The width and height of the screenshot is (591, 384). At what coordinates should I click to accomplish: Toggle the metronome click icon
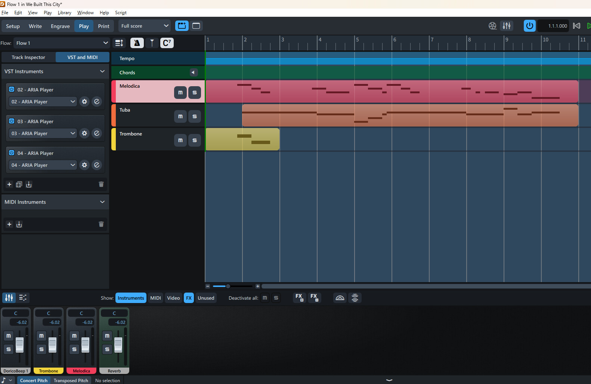pyautogui.click(x=137, y=43)
